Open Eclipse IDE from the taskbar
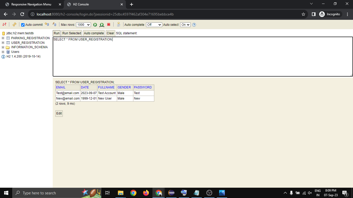 pos(171,193)
